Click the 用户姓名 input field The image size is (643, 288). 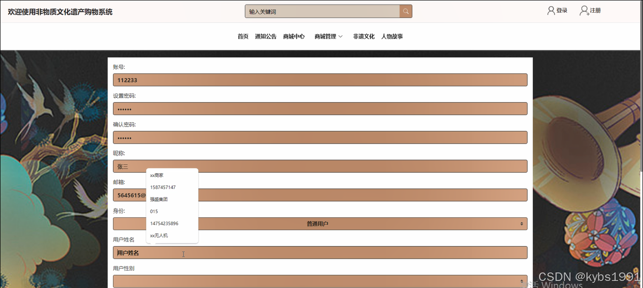pyautogui.click(x=320, y=253)
